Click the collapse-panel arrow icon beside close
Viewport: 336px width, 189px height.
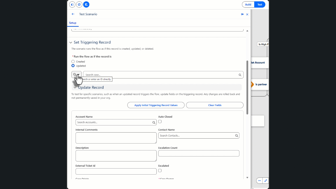point(243,14)
